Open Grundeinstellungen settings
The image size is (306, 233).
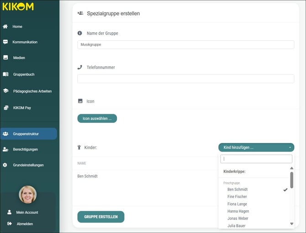(x=28, y=165)
